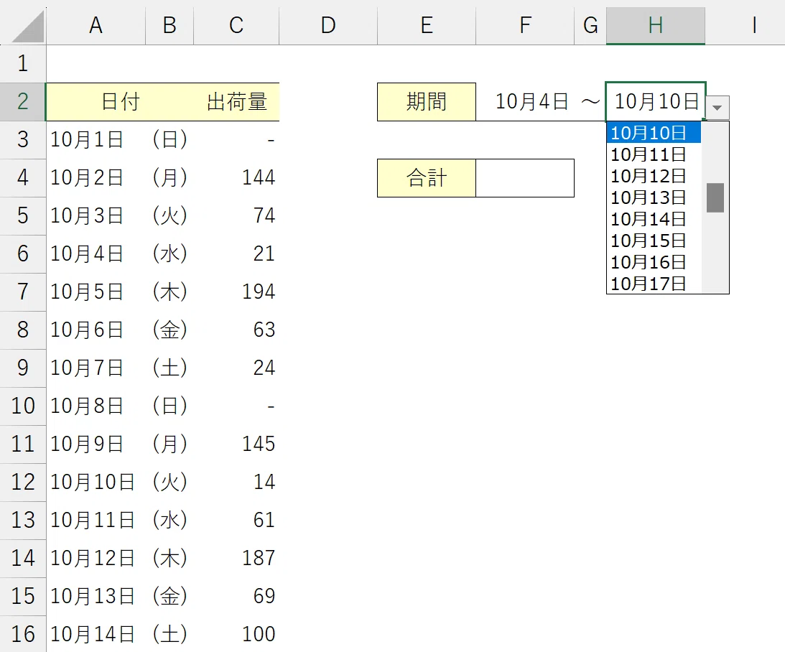Viewport: 785px width, 652px height.
Task: Click date cell 10月8日
Action: [x=96, y=406]
